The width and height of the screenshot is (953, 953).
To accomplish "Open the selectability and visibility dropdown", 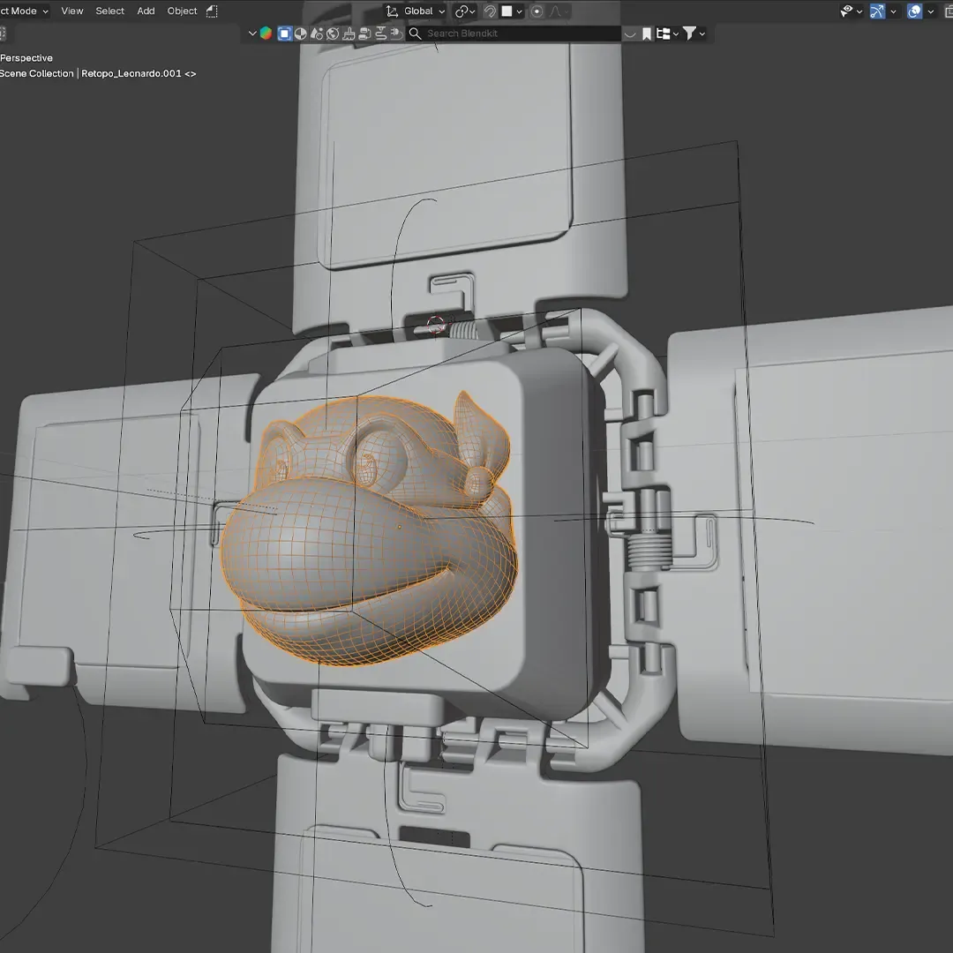I will [851, 11].
